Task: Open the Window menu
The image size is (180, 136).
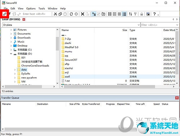Action: [53, 9]
